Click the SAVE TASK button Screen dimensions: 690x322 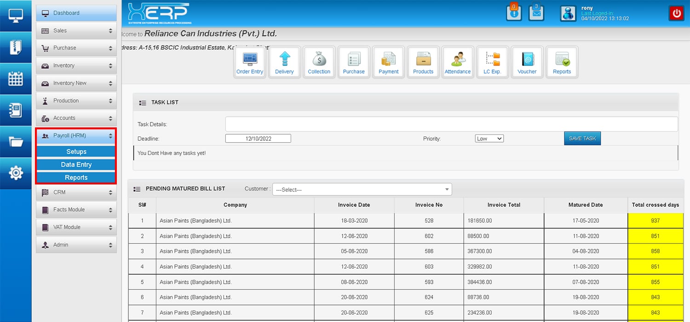(582, 138)
